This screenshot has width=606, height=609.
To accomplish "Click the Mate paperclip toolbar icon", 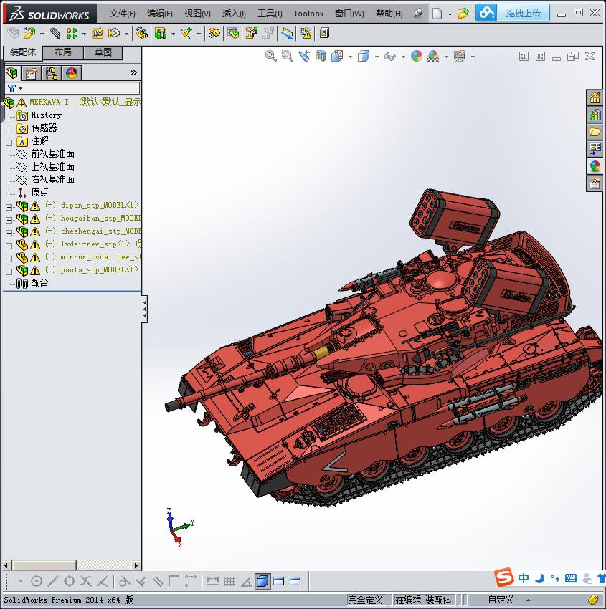I will (x=55, y=34).
